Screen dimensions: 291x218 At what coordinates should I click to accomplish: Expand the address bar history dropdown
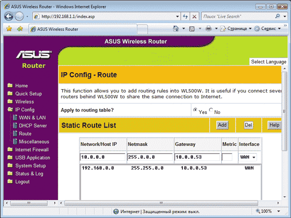[178, 16]
